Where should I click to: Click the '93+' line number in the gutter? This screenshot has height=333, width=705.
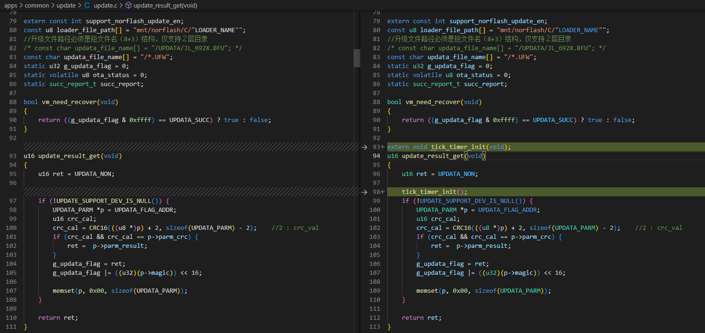pyautogui.click(x=378, y=147)
